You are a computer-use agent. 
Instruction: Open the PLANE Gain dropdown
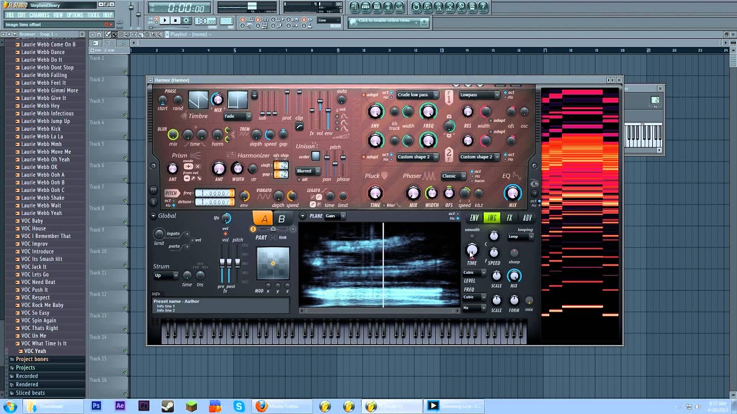point(335,216)
